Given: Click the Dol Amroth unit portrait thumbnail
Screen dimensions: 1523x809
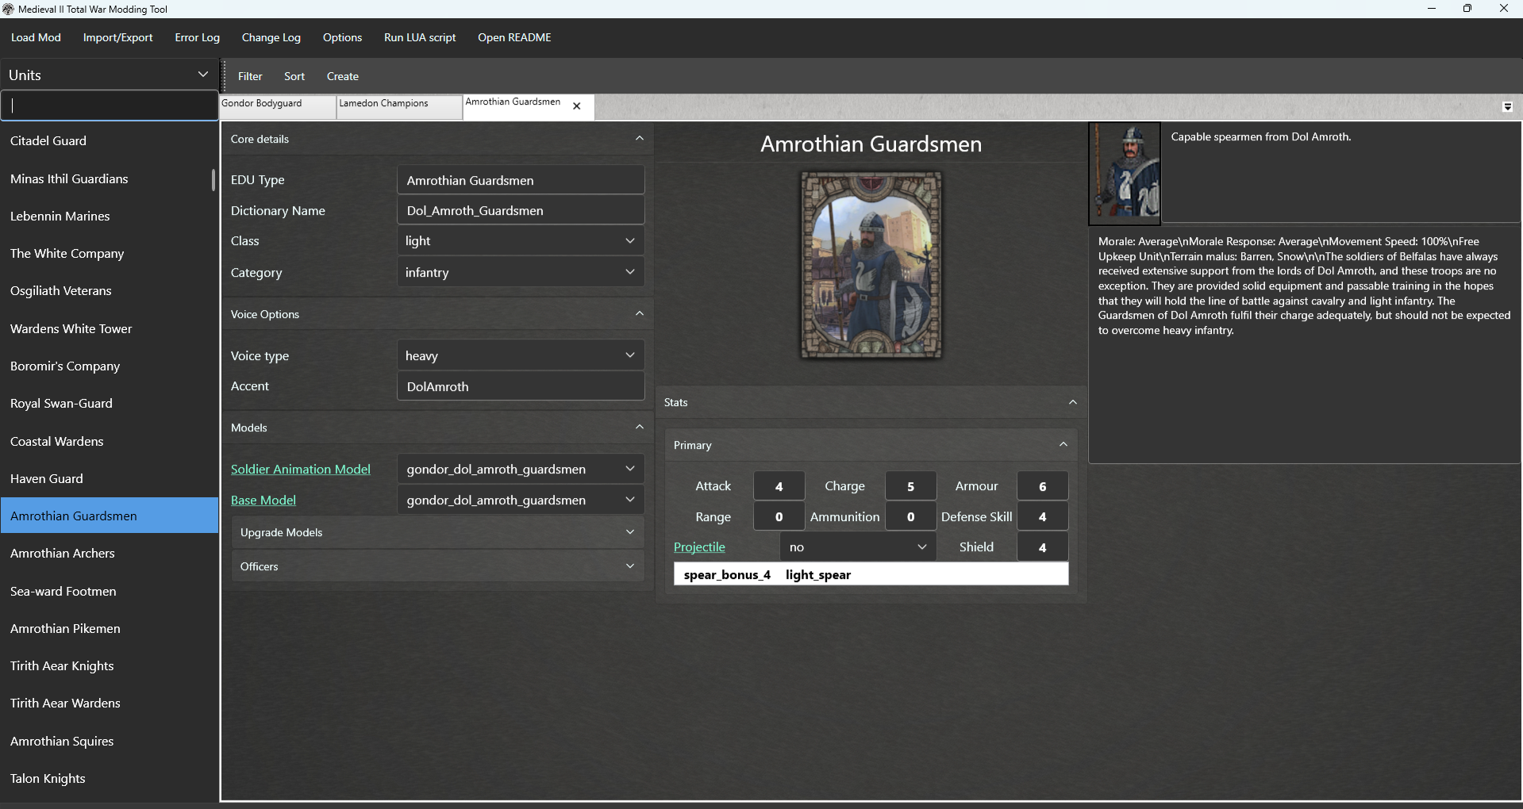Looking at the screenshot, I should click(x=1124, y=173).
